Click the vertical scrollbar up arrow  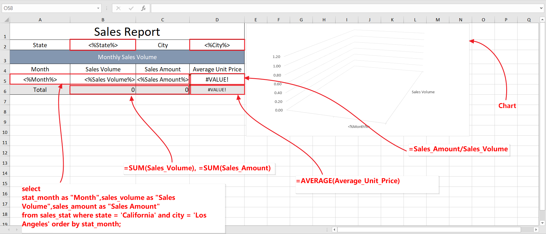coord(542,20)
